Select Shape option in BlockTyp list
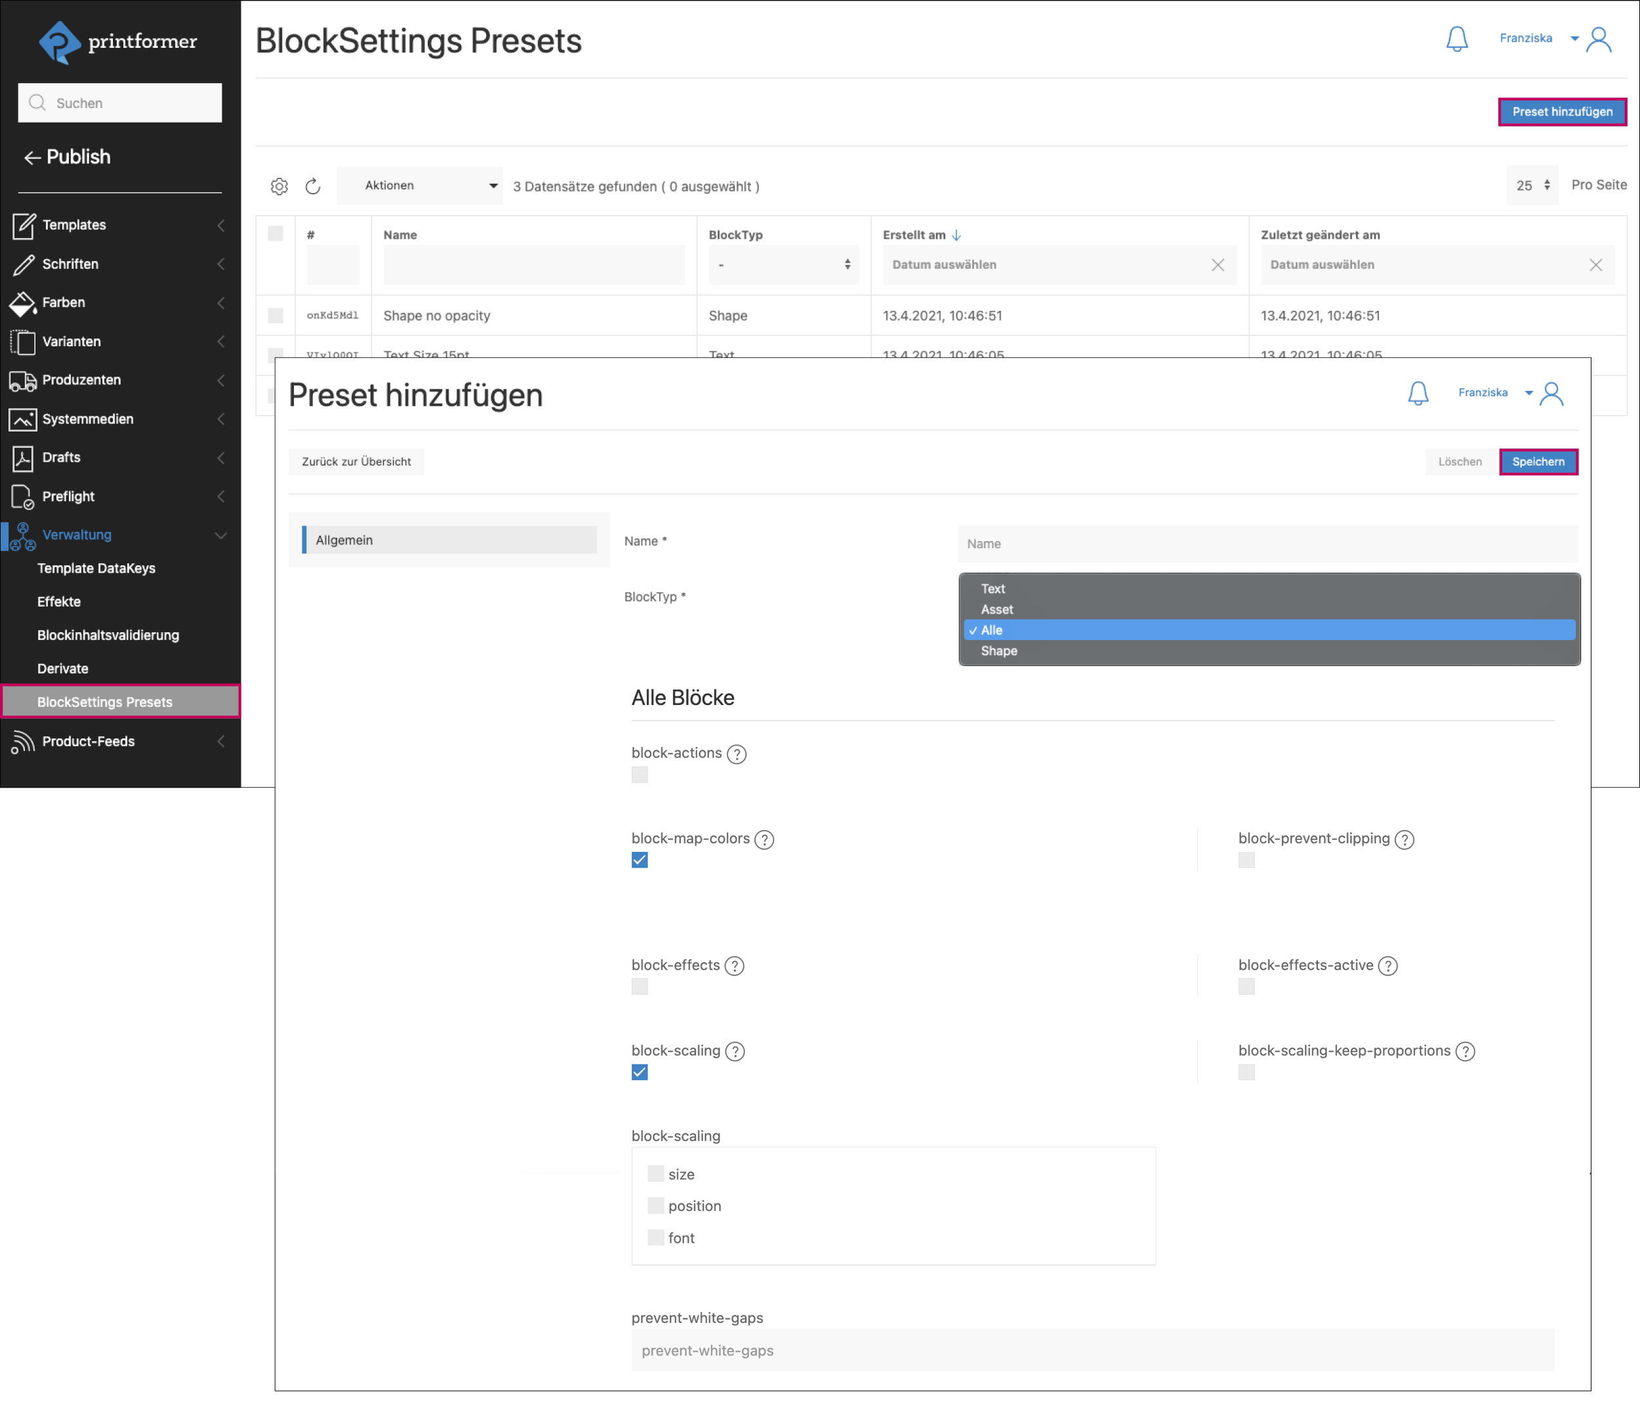This screenshot has width=1640, height=1406. (999, 651)
